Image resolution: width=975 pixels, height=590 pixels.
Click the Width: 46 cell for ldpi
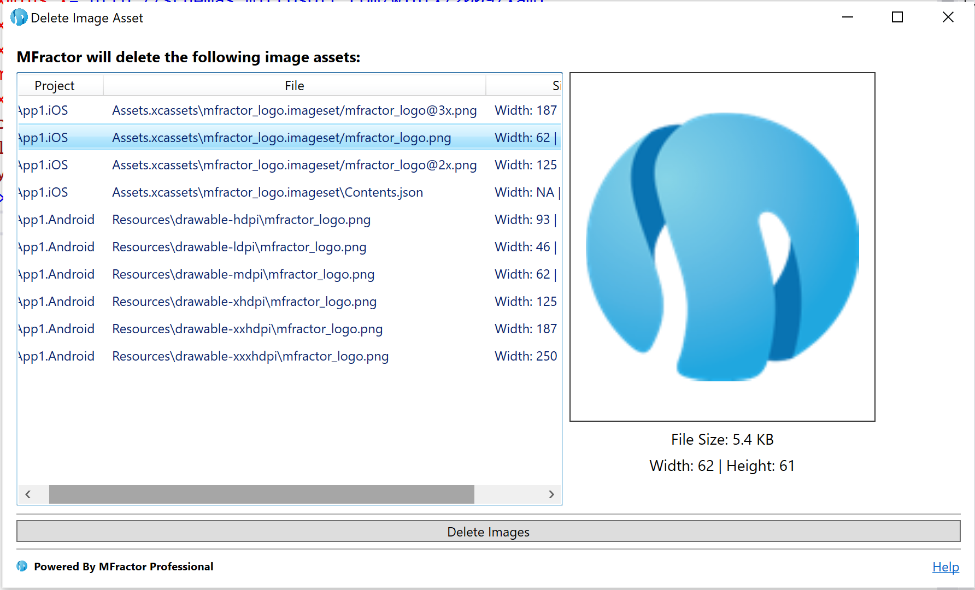526,247
